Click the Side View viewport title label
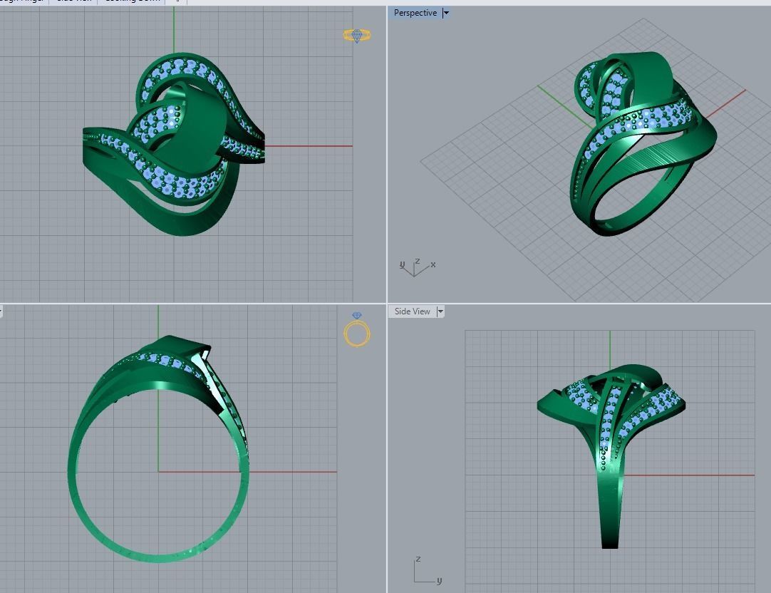The width and height of the screenshot is (771, 593). 412,311
